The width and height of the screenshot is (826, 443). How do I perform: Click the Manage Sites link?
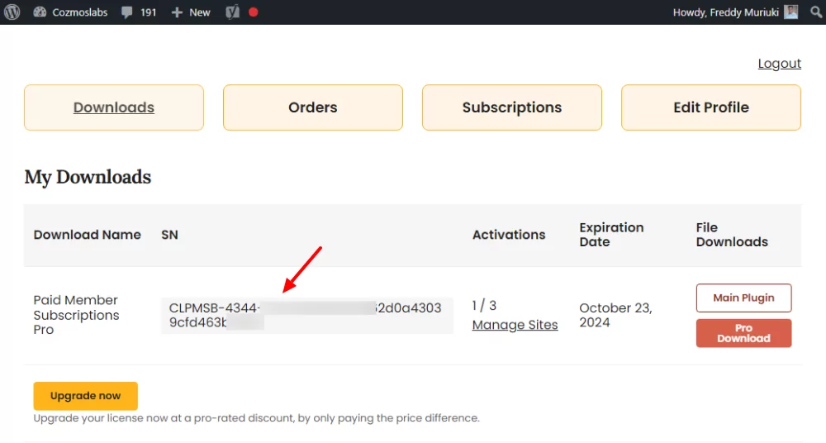pyautogui.click(x=515, y=325)
